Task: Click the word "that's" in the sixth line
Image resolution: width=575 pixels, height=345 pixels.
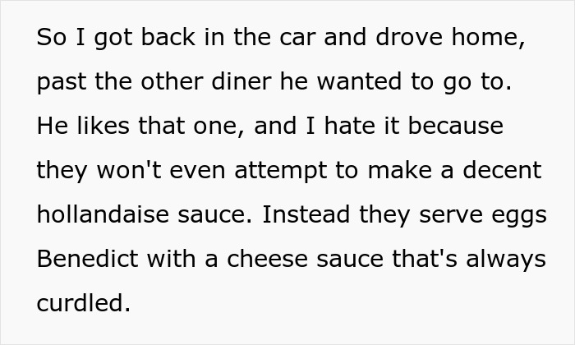Action: click(x=425, y=259)
